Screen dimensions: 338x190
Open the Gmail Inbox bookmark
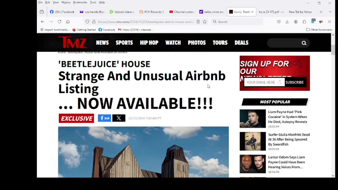[135, 30]
